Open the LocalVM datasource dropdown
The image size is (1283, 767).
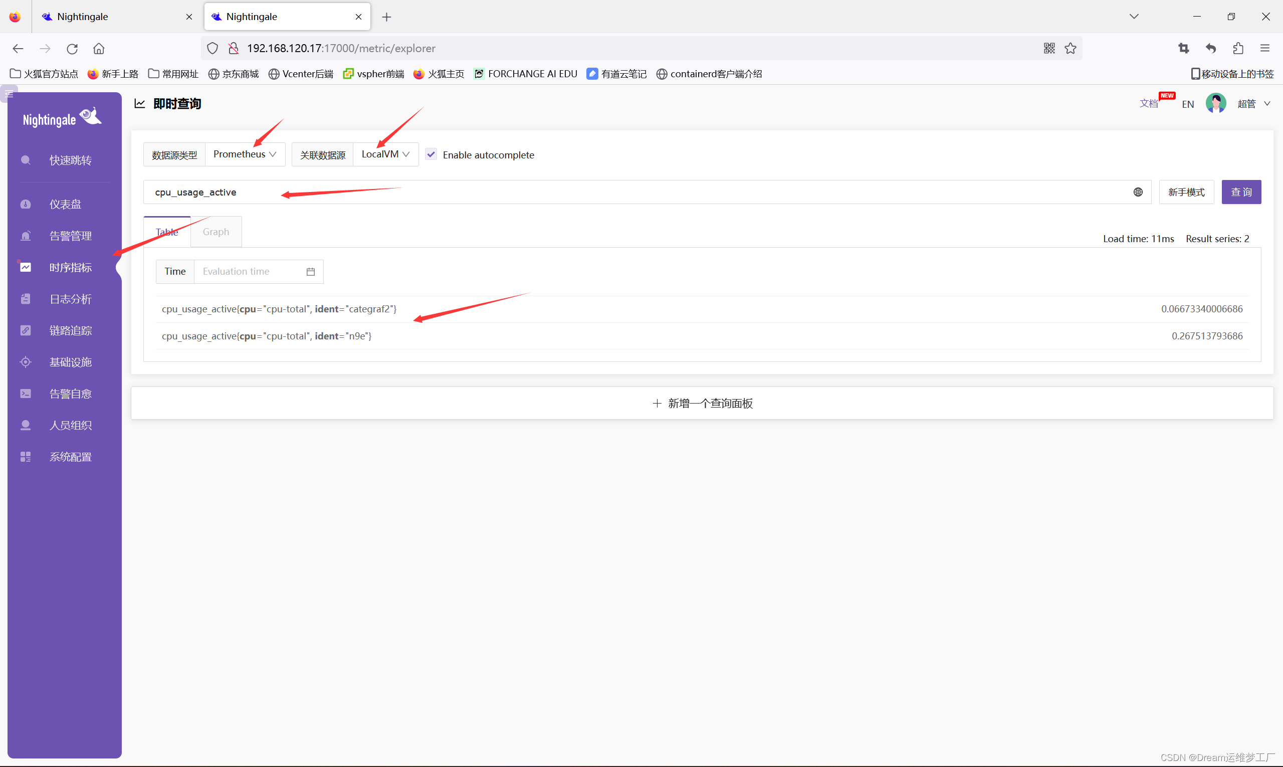point(385,154)
